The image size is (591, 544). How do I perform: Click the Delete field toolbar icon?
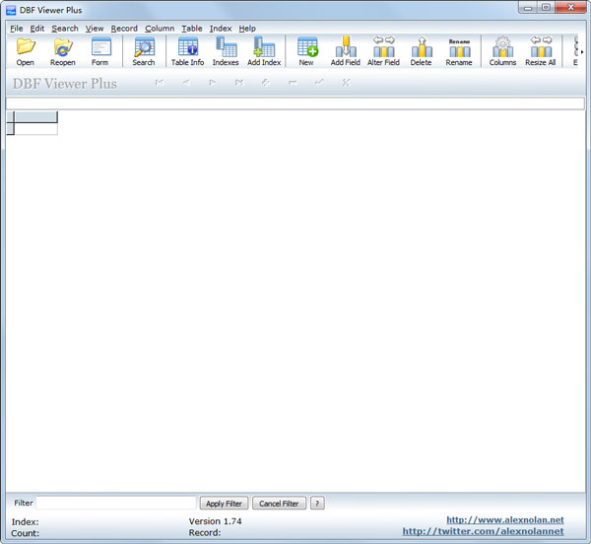421,51
